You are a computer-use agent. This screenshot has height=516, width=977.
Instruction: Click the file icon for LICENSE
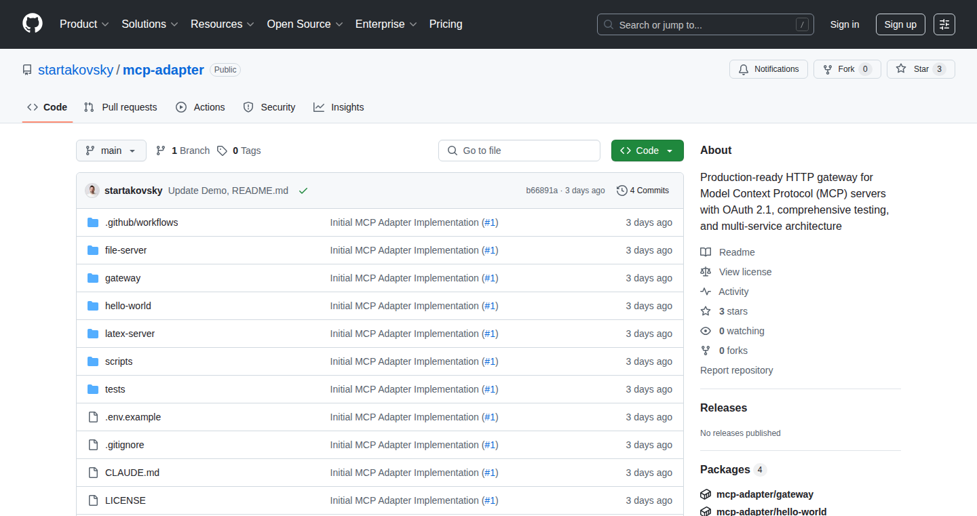click(93, 500)
